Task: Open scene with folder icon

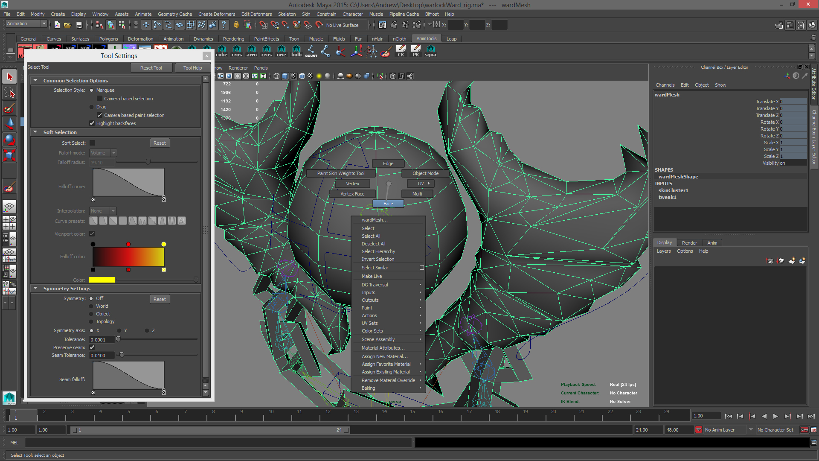Action: pos(67,25)
